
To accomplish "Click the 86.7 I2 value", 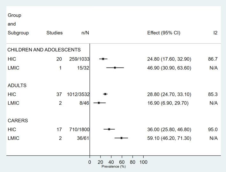I will [213, 59].
